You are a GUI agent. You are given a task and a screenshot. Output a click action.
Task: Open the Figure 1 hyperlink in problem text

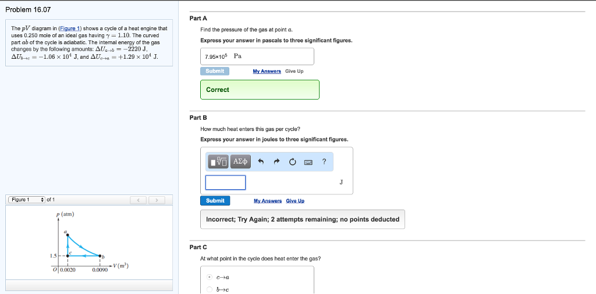pos(70,29)
